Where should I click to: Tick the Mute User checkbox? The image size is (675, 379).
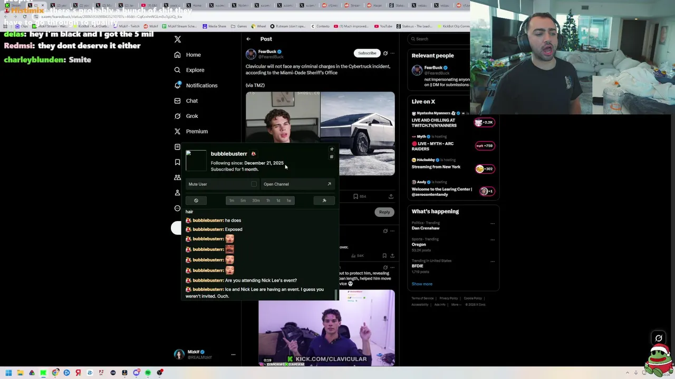[x=254, y=184]
